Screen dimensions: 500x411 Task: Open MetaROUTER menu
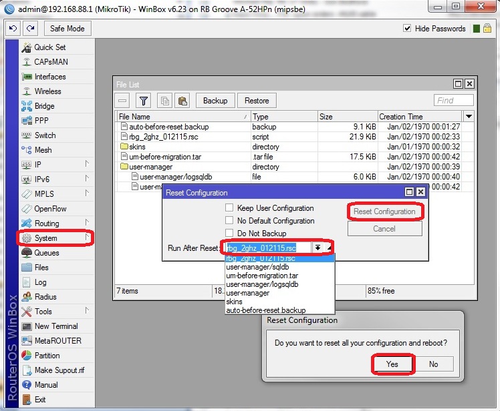(x=57, y=341)
